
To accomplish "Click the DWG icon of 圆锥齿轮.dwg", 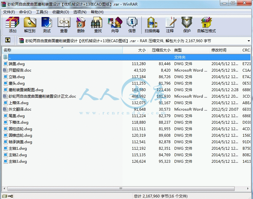I will tap(6, 135).
